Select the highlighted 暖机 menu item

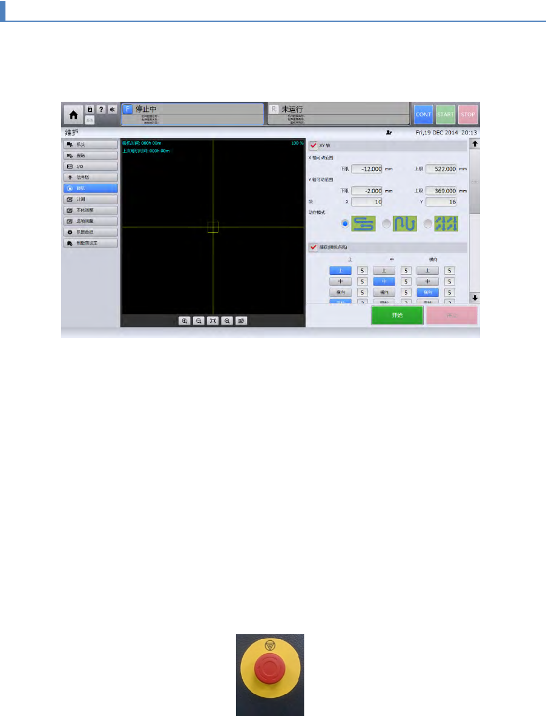(91, 188)
